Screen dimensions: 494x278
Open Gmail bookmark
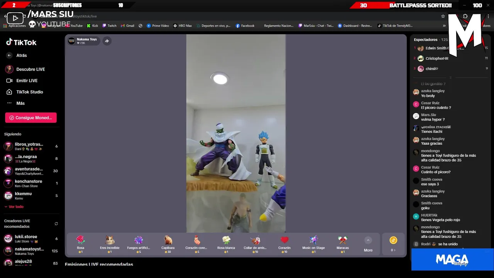coord(128,26)
